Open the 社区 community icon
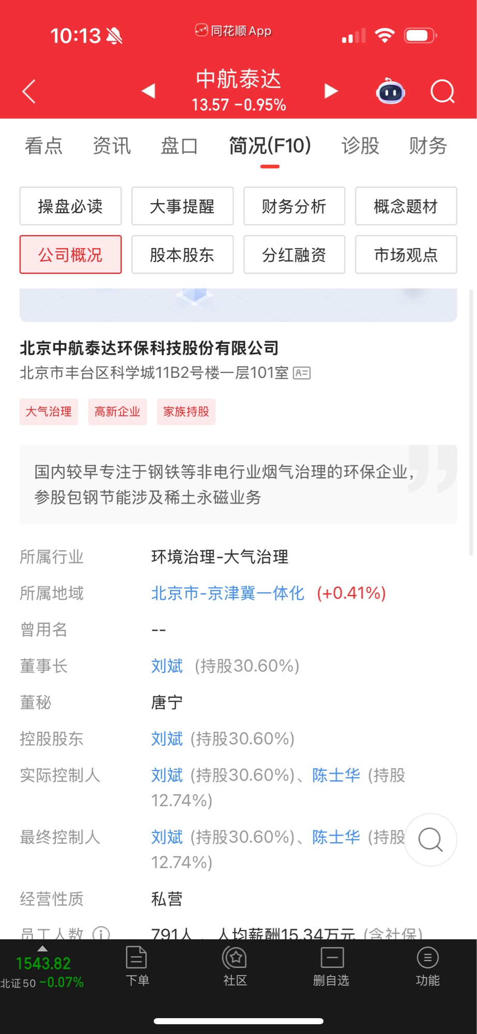The image size is (477, 1034). [x=235, y=965]
